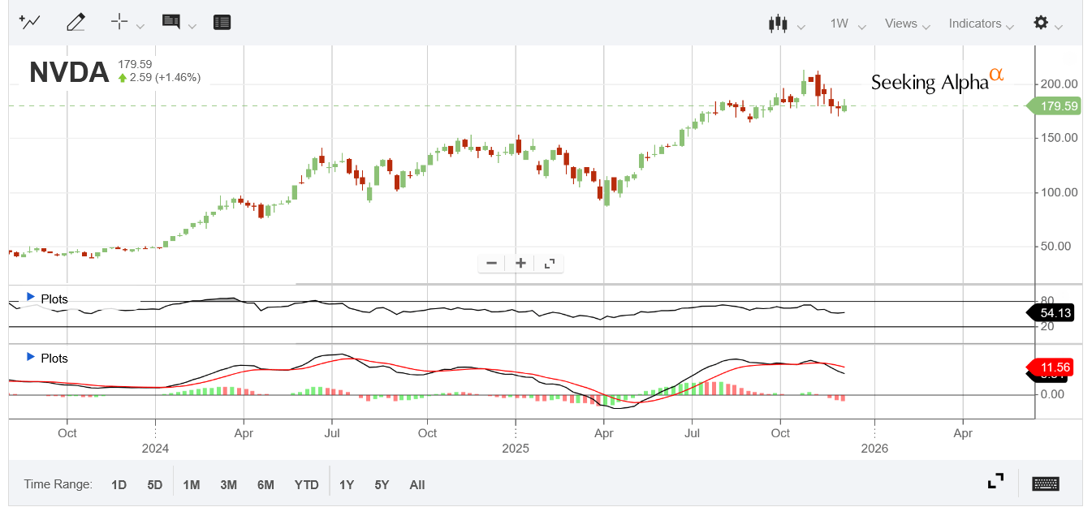Set time range to 5Y
Screen dimensions: 1092x507
[x=382, y=484]
